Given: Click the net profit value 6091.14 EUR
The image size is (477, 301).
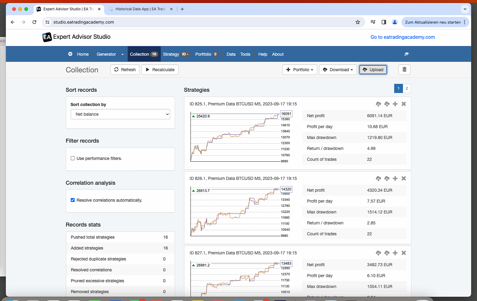Looking at the screenshot, I should coord(380,116).
